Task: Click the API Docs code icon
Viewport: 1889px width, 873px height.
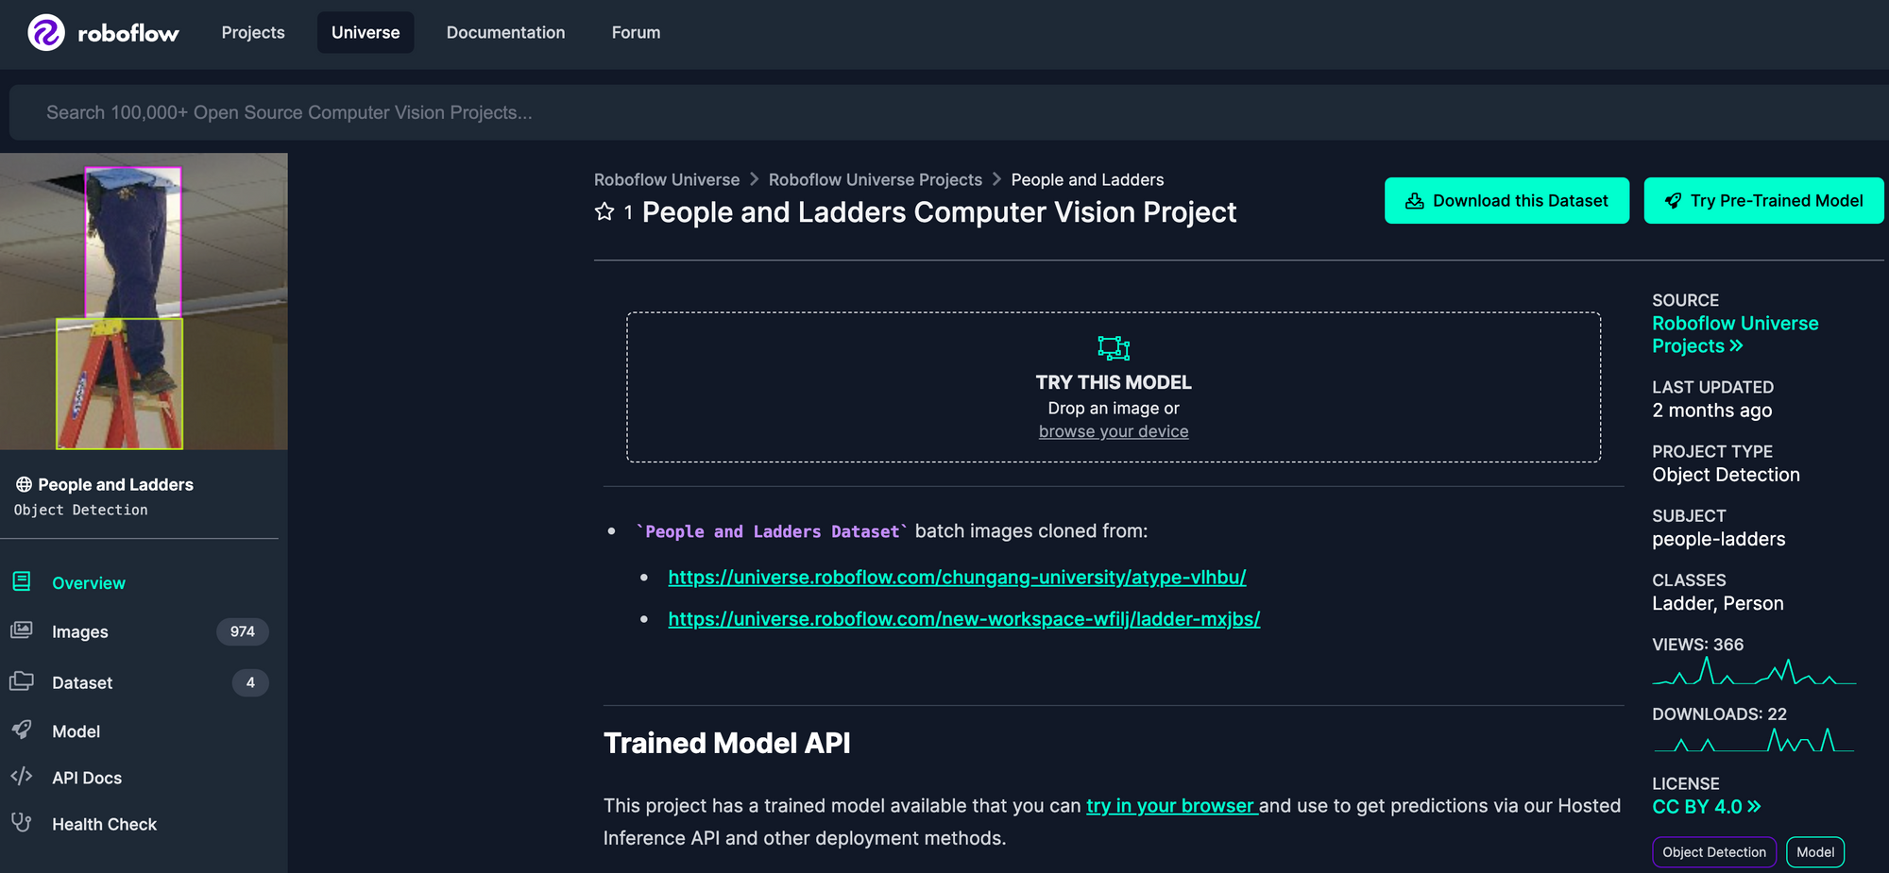Action: pos(22,777)
